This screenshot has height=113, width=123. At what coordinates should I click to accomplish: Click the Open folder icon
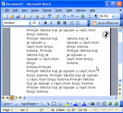[12, 16]
